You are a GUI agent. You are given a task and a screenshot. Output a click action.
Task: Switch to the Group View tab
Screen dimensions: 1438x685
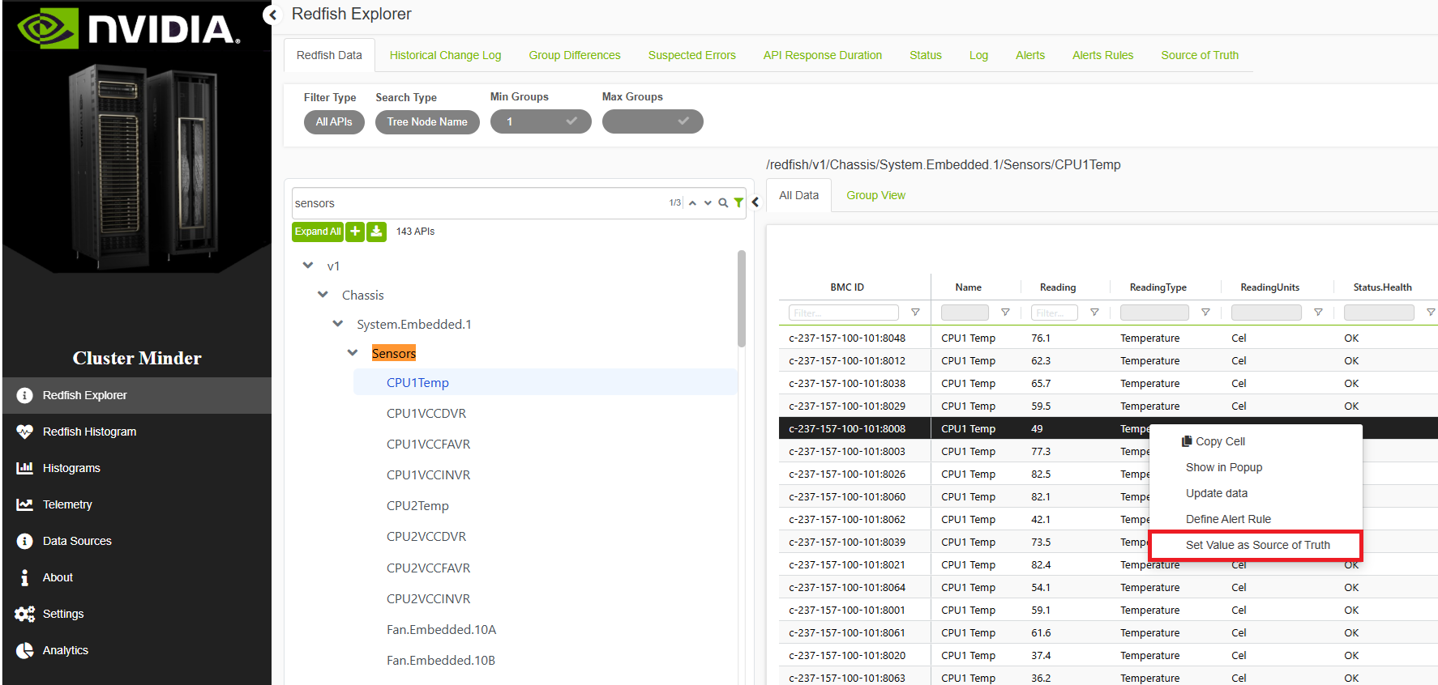tap(876, 195)
